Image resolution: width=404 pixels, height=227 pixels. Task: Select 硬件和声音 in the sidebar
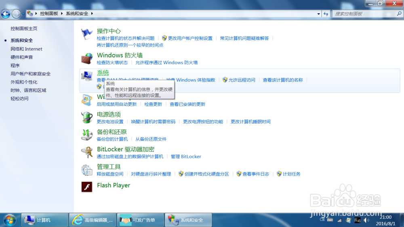click(x=22, y=57)
